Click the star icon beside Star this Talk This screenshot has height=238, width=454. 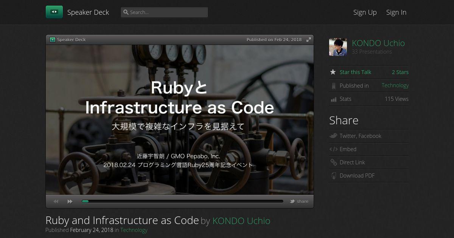(333, 72)
